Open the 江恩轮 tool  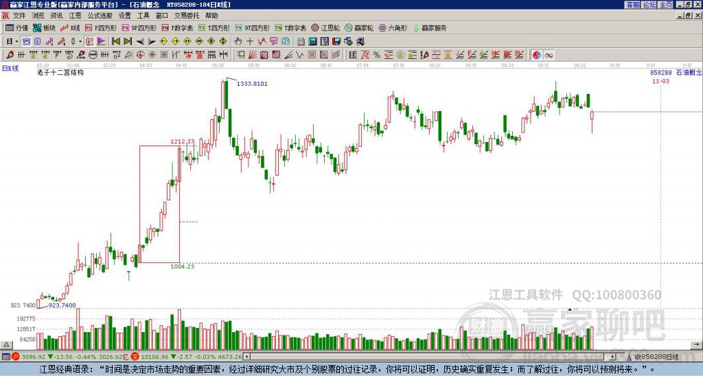325,27
